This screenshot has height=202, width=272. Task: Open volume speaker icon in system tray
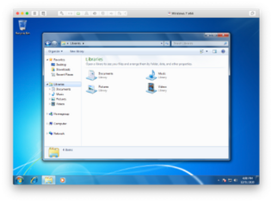(x=236, y=180)
